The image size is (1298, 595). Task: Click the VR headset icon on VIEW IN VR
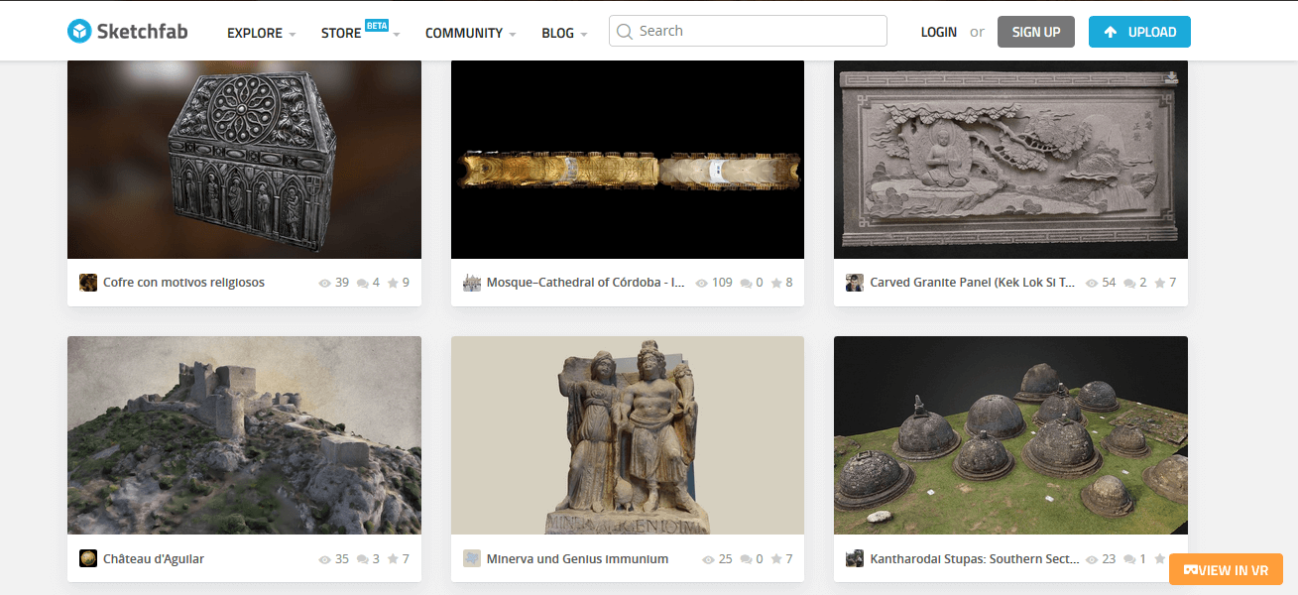tap(1193, 569)
